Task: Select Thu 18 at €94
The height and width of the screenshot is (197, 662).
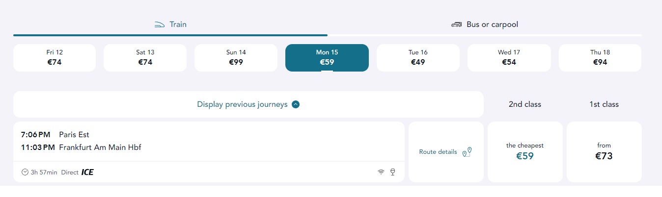Action: pos(600,57)
